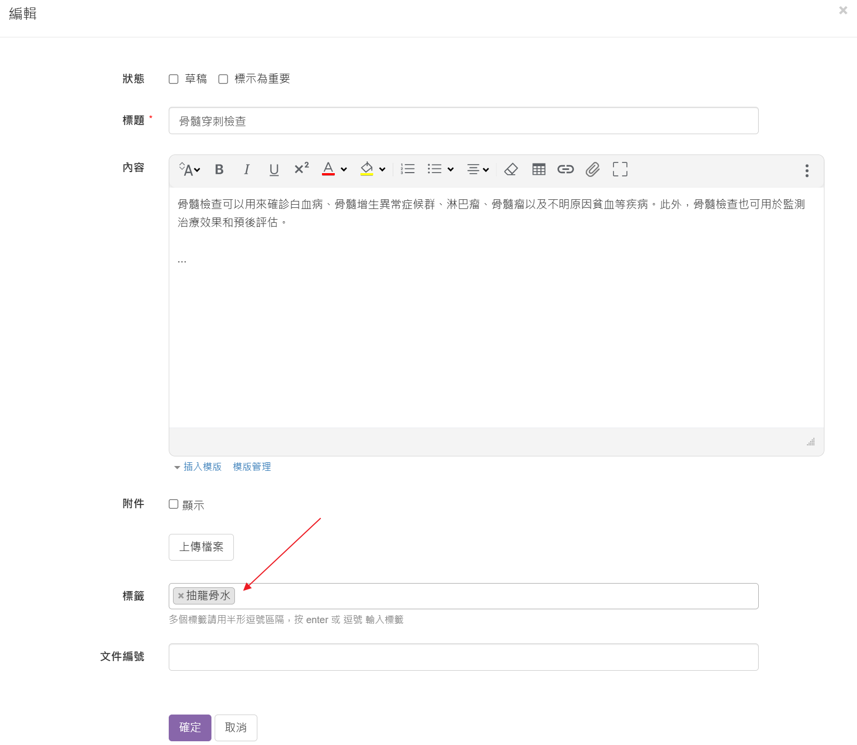
Task: Open the highlight color picker arrow
Action: 382,169
